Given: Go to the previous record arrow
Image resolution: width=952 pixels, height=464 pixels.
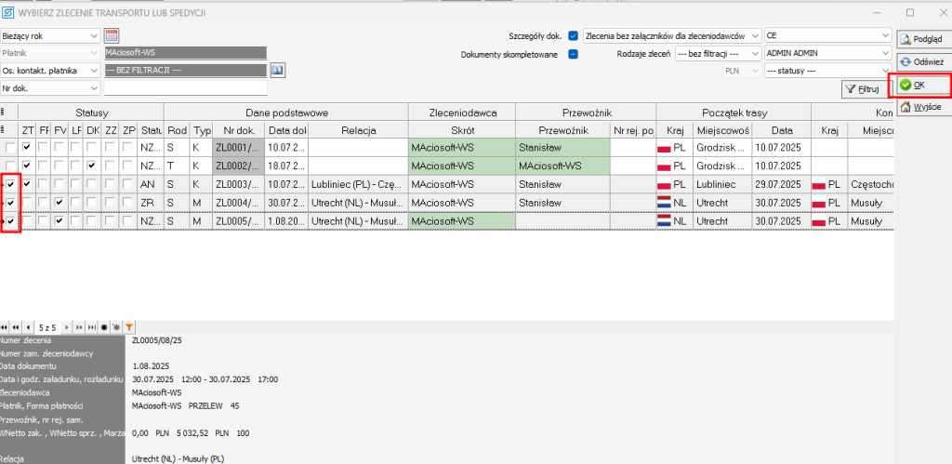Looking at the screenshot, I should [29, 327].
